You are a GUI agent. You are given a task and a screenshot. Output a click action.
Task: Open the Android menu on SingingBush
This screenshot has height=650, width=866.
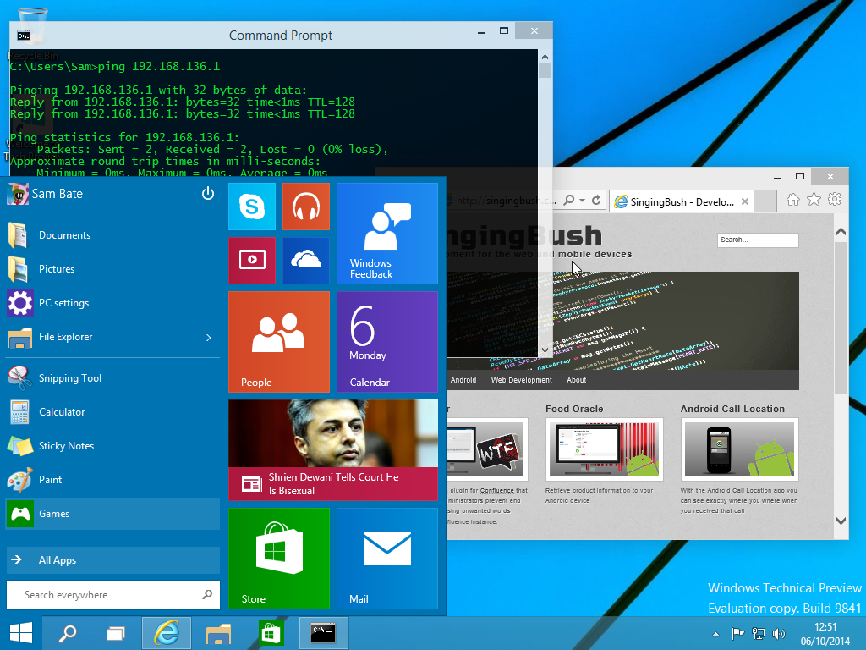click(463, 380)
